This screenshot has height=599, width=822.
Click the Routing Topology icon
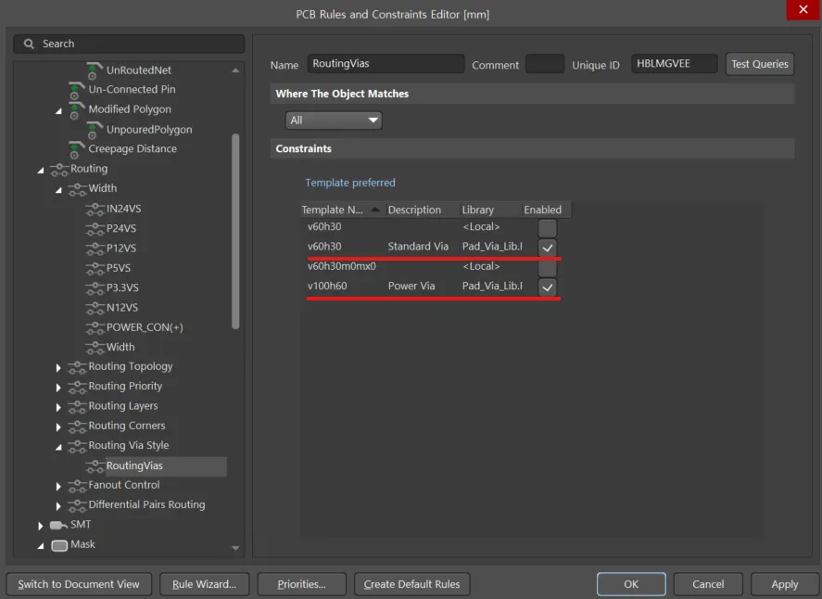(x=77, y=367)
